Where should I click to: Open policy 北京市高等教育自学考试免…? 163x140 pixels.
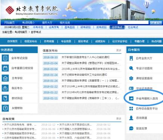20,138
